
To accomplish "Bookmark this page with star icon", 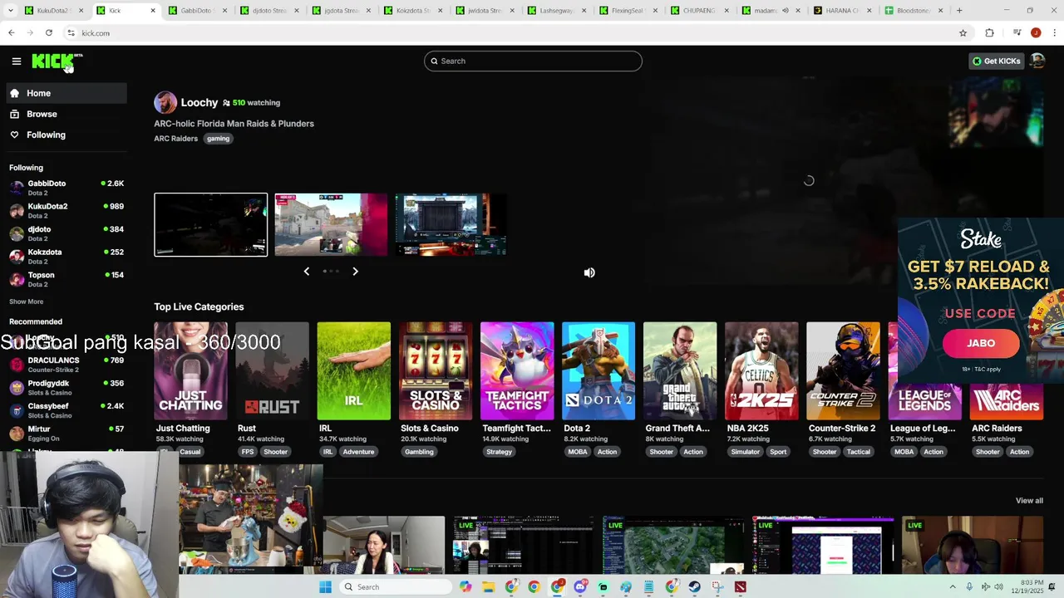I will 963,33.
